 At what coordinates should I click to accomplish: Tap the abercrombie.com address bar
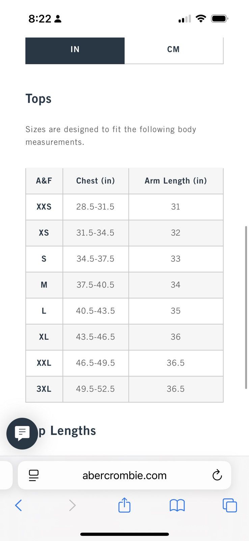pos(124,475)
